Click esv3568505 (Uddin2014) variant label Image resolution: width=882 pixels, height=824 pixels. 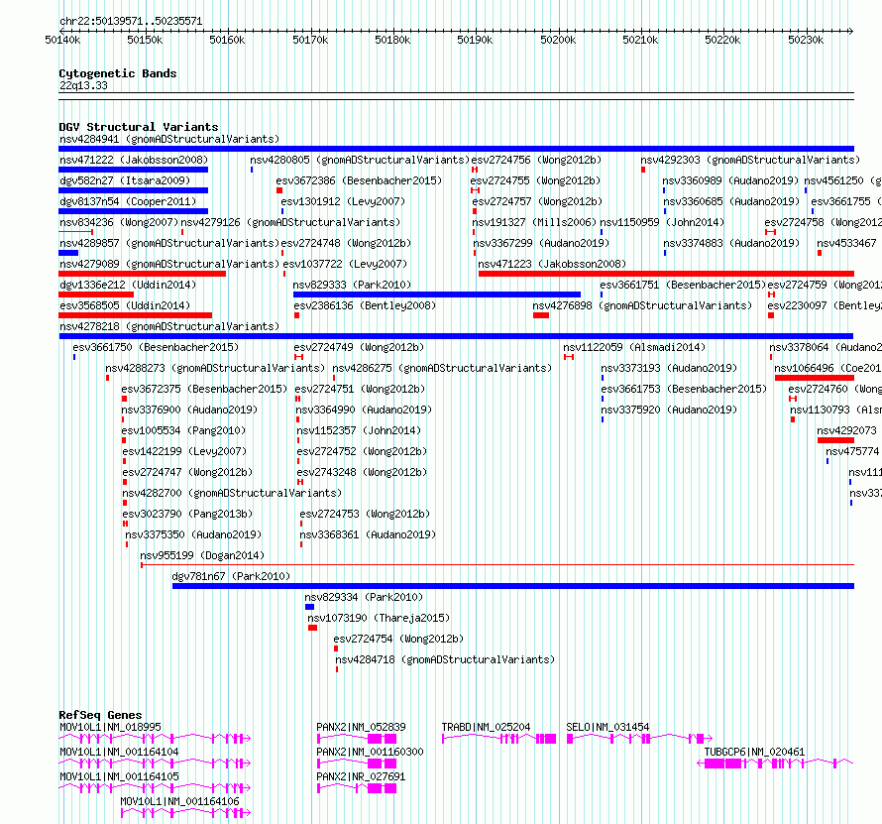click(125, 305)
